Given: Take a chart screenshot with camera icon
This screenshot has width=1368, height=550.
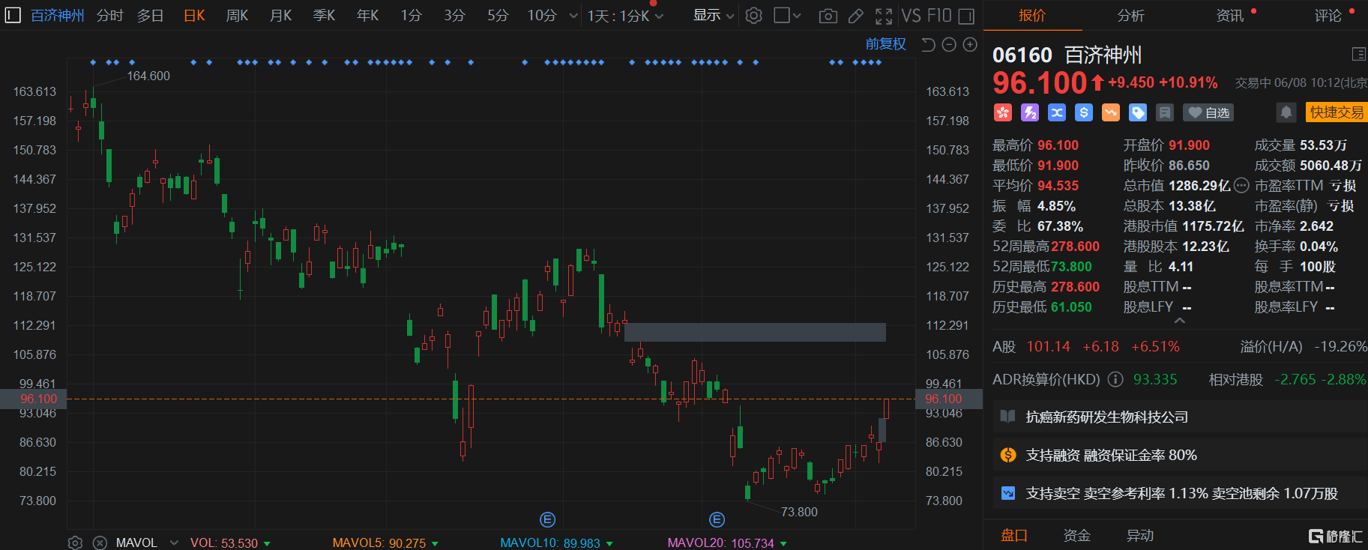Looking at the screenshot, I should [828, 16].
